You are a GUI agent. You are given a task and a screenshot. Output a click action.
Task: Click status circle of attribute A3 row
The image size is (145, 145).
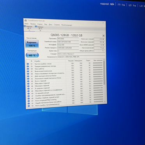pyautogui.click(x=28, y=79)
